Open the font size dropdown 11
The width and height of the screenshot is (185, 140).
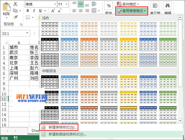coord(67,4)
